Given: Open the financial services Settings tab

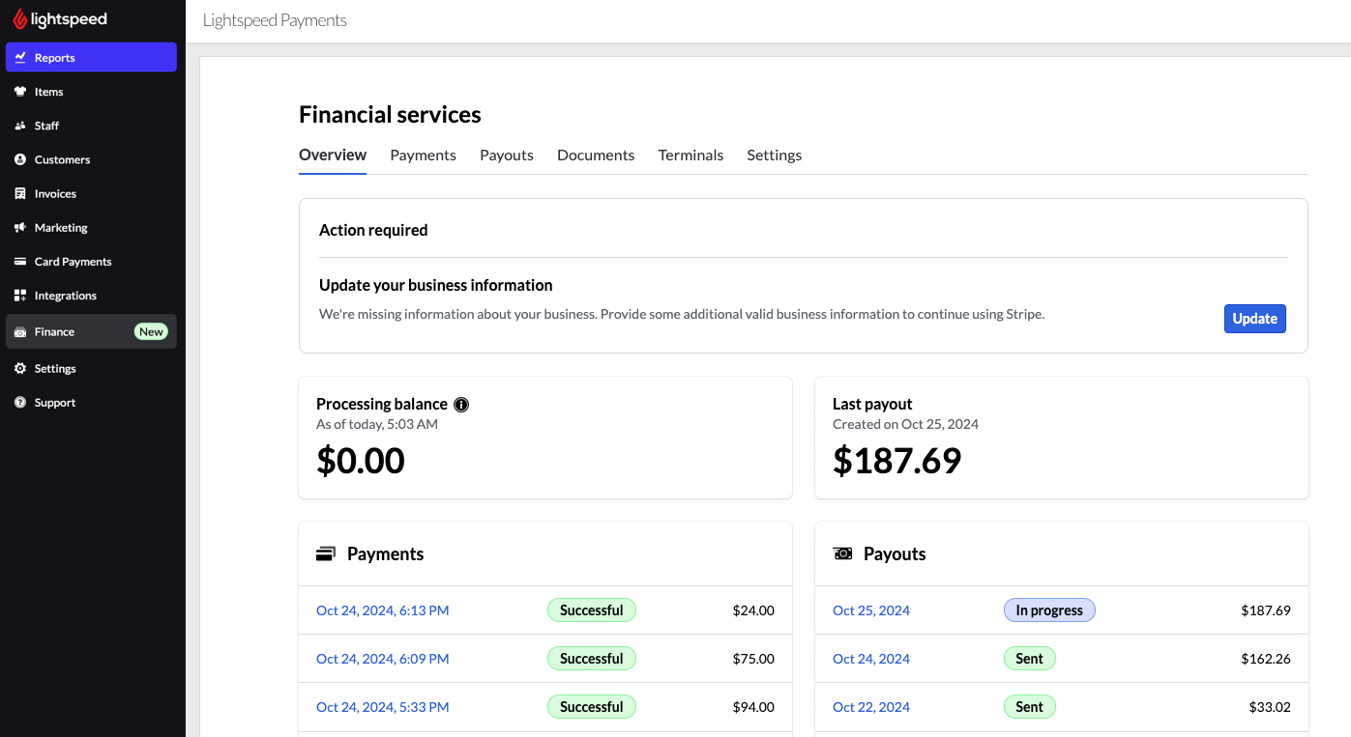Looking at the screenshot, I should (x=774, y=155).
